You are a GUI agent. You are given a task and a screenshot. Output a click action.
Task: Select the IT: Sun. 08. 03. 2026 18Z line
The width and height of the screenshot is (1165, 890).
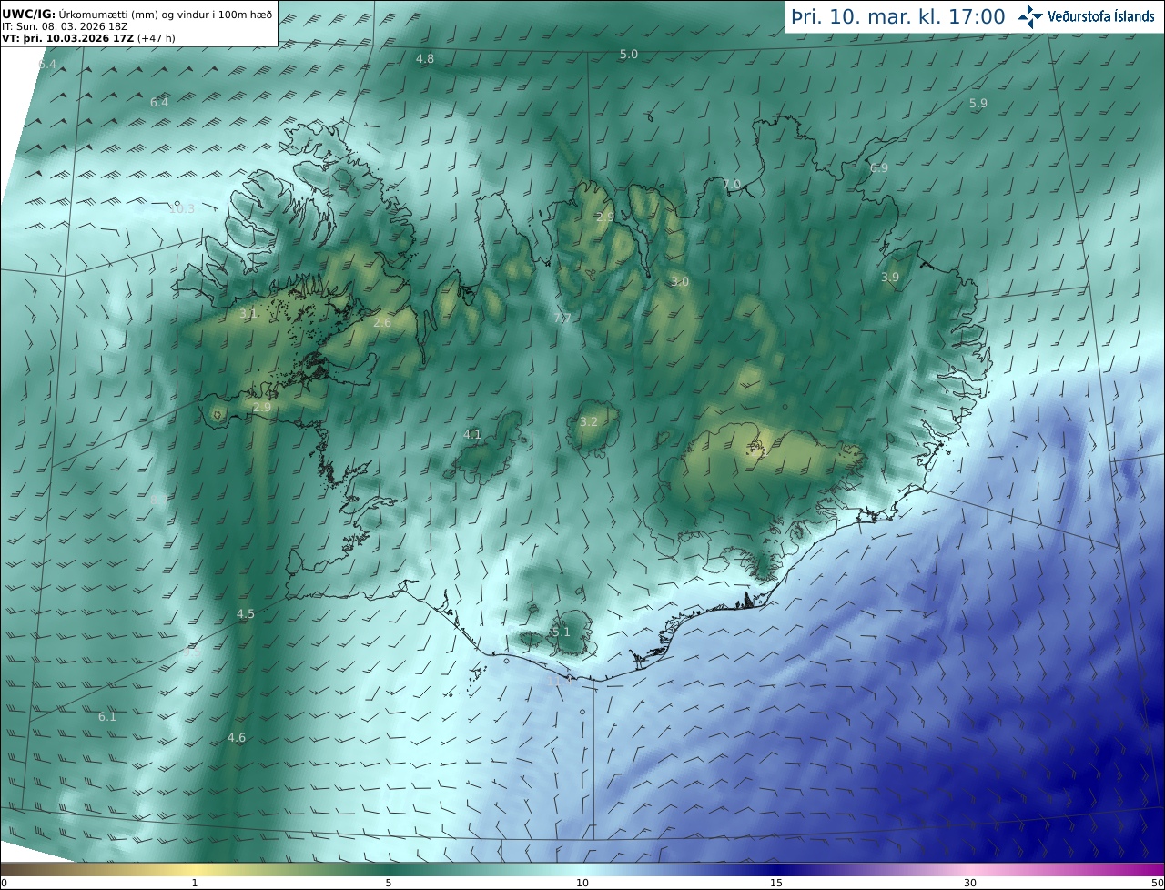(65, 26)
